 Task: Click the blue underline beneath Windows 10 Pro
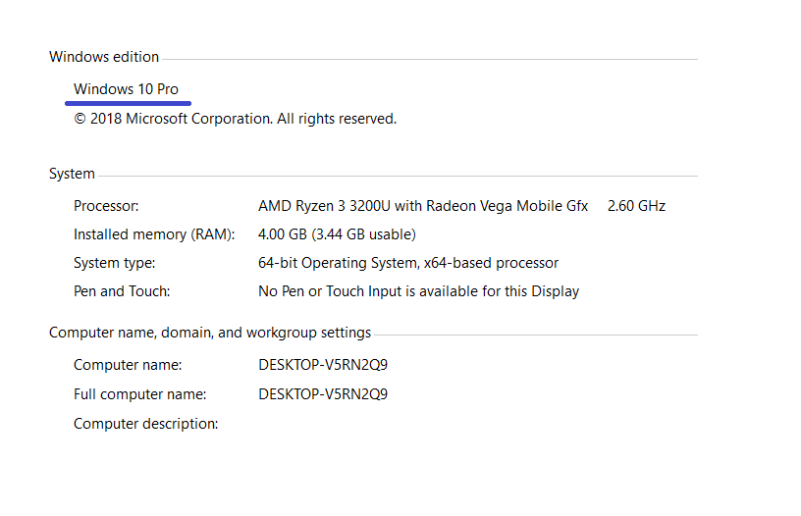click(x=129, y=104)
